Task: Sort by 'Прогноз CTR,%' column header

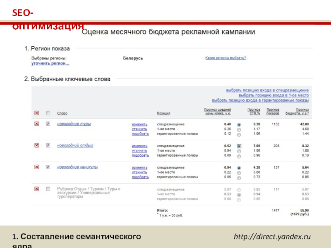Action: pyautogui.click(x=254, y=112)
